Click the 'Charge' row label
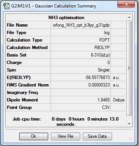Viewport: 139px width, 146px height. tap(14, 63)
